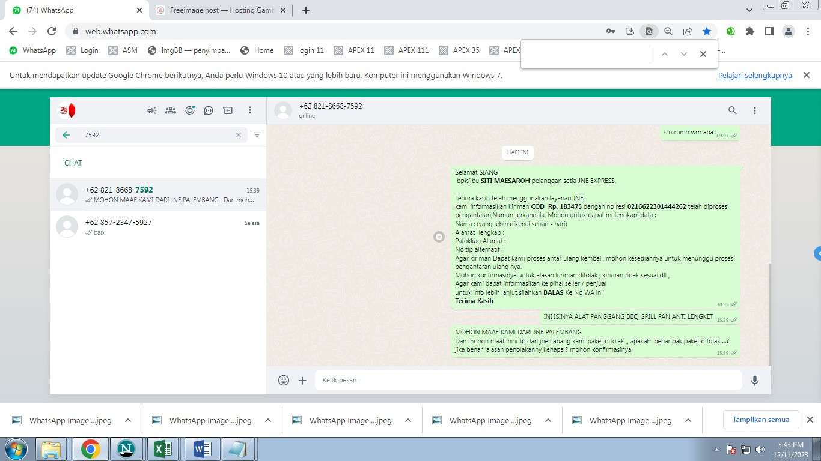Image resolution: width=821 pixels, height=461 pixels.
Task: Click next result arrow in find bar
Action: tap(684, 54)
